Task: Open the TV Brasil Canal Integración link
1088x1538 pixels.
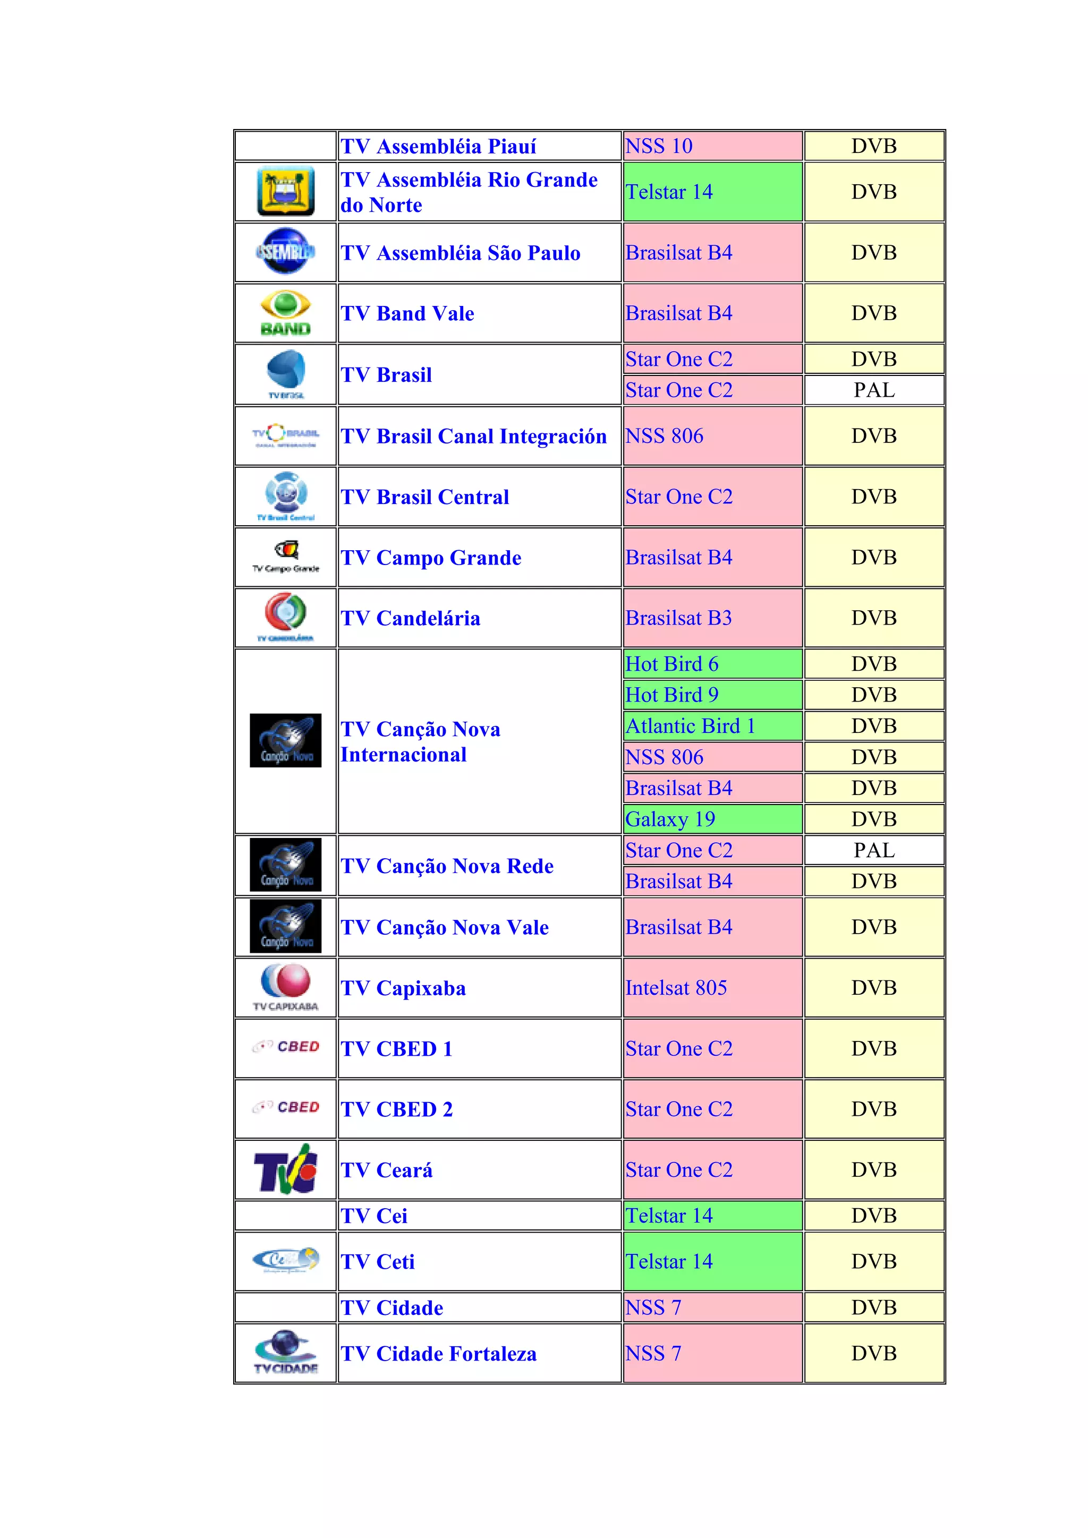Action: click(x=474, y=436)
